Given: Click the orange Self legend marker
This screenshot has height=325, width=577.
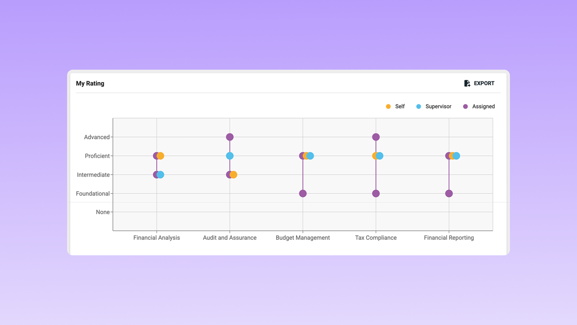Looking at the screenshot, I should click(388, 107).
